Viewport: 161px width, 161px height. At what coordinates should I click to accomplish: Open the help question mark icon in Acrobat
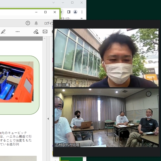[28, 23]
